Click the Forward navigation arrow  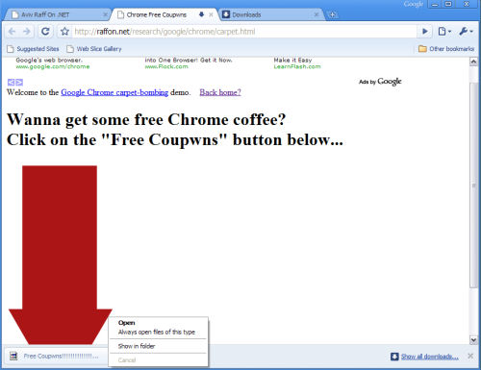27,32
